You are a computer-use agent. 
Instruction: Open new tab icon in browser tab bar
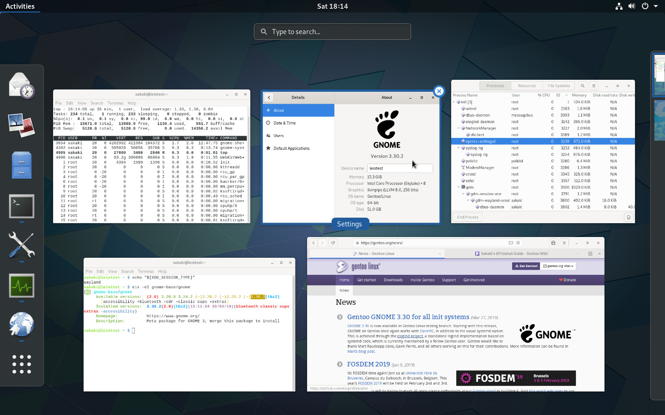click(x=590, y=254)
